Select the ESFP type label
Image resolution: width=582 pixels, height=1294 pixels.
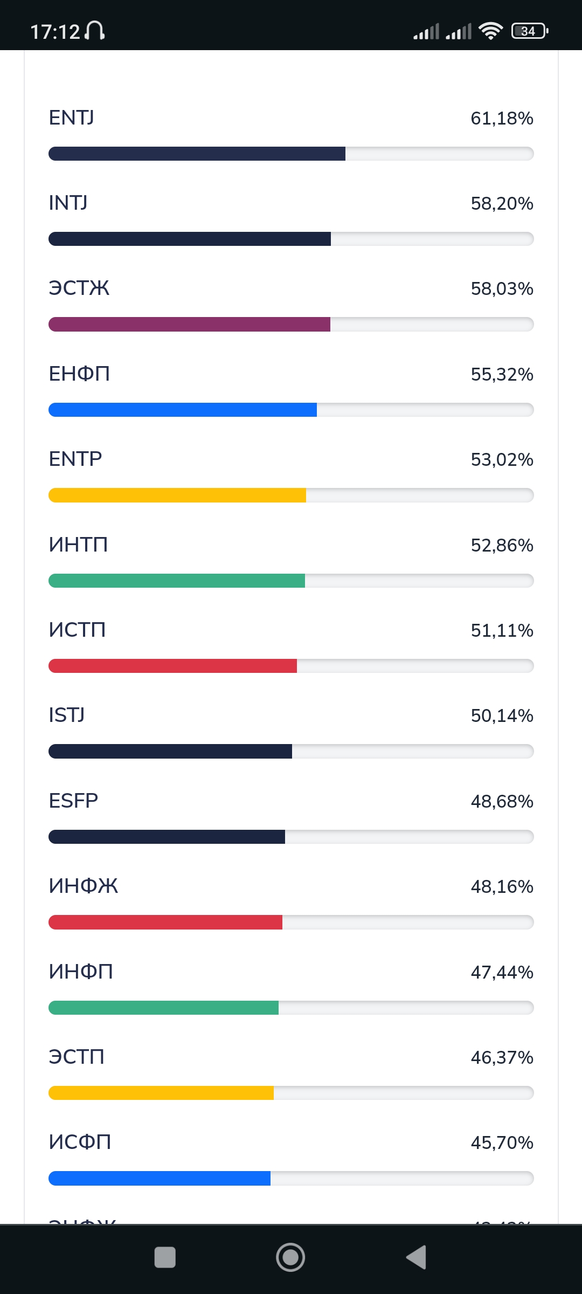point(73,801)
